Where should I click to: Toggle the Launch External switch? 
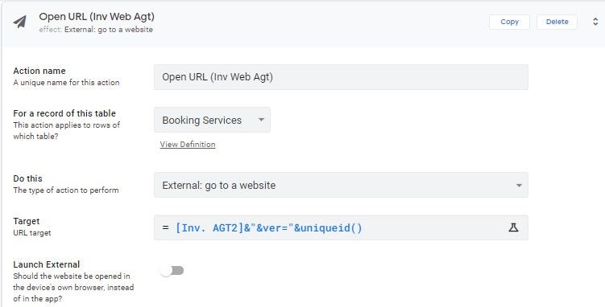172,271
